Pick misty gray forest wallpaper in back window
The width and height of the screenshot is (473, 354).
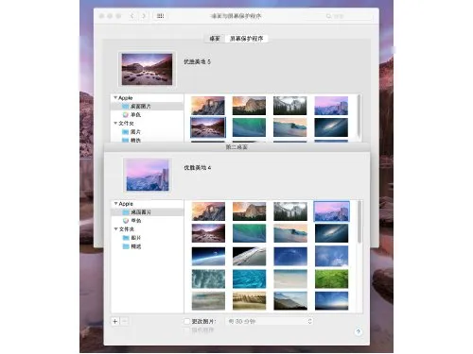tap(290, 106)
